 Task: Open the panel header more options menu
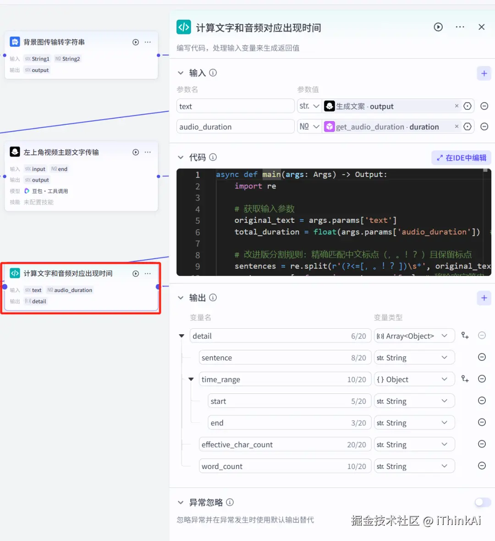coord(460,27)
